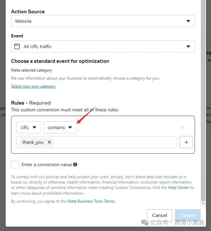Open the contains condition dropdown
211x231 pixels.
pyautogui.click(x=60, y=127)
